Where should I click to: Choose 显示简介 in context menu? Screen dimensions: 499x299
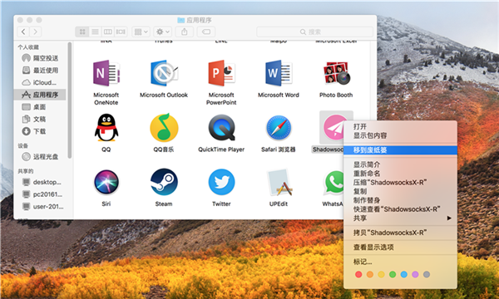(x=400, y=164)
